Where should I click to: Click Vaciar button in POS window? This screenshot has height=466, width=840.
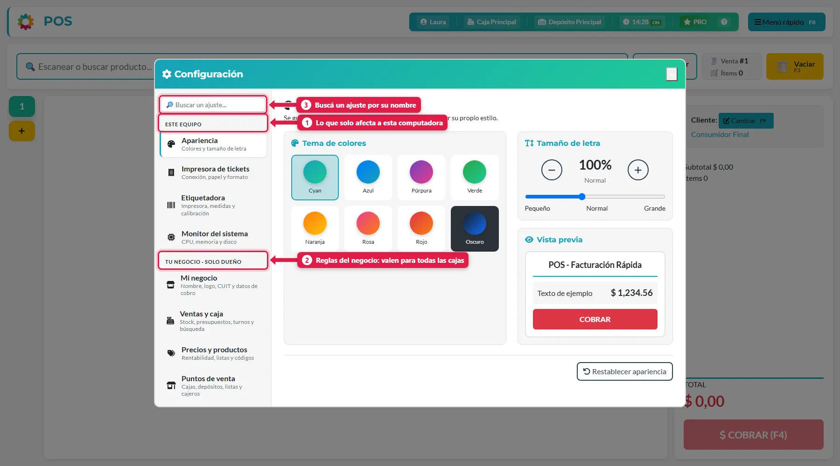[x=795, y=67]
